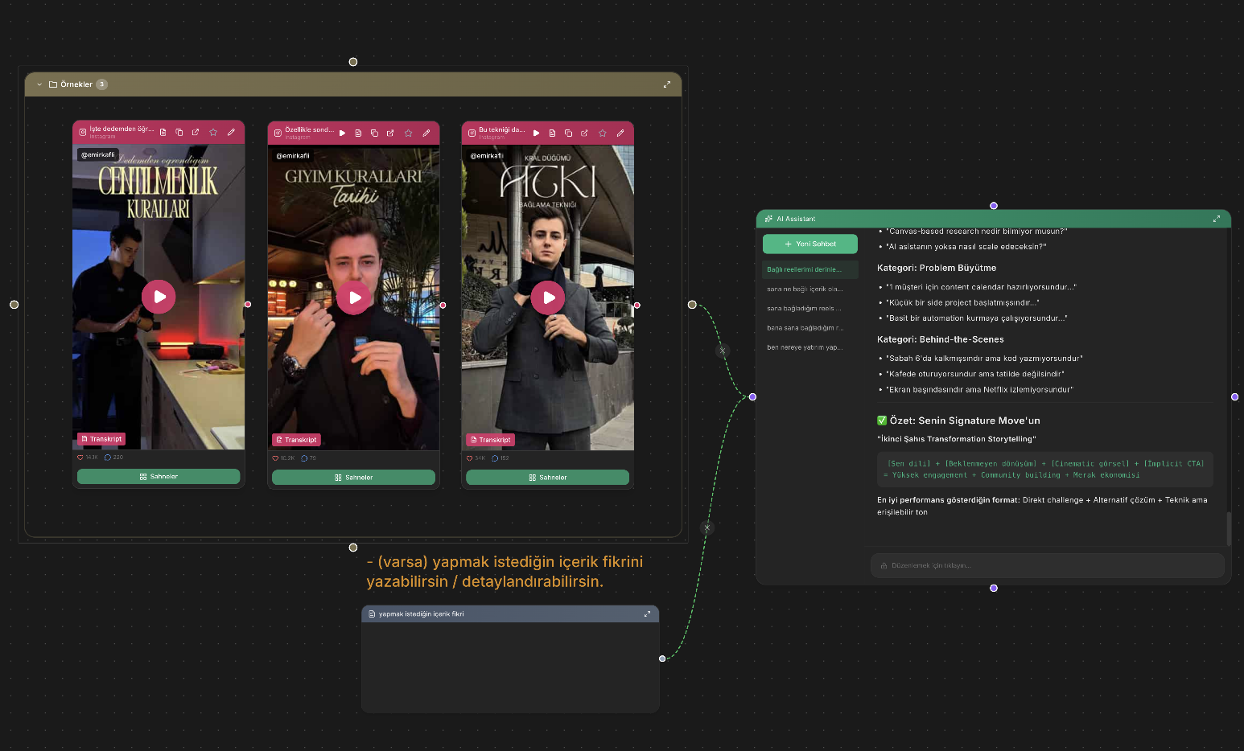Click the small play icon in 'Özellikle sond...' header
Screen dimensions: 1244x751
pos(342,133)
